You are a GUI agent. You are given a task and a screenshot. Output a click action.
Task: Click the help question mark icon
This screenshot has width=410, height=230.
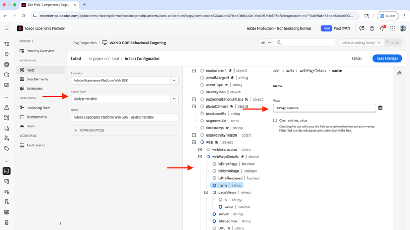(372, 28)
